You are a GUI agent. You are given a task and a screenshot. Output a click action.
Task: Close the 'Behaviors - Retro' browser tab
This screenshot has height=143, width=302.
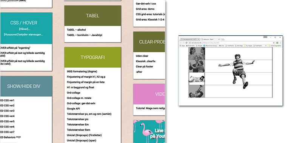[219, 40]
